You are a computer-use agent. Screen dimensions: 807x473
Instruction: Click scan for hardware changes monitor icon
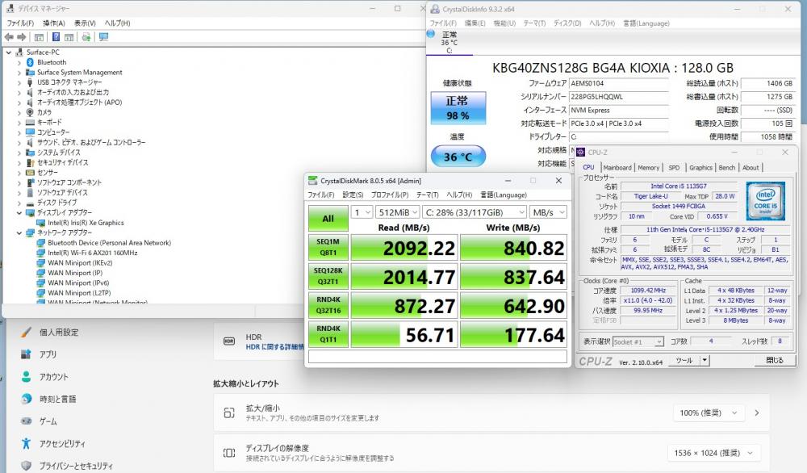(x=104, y=37)
